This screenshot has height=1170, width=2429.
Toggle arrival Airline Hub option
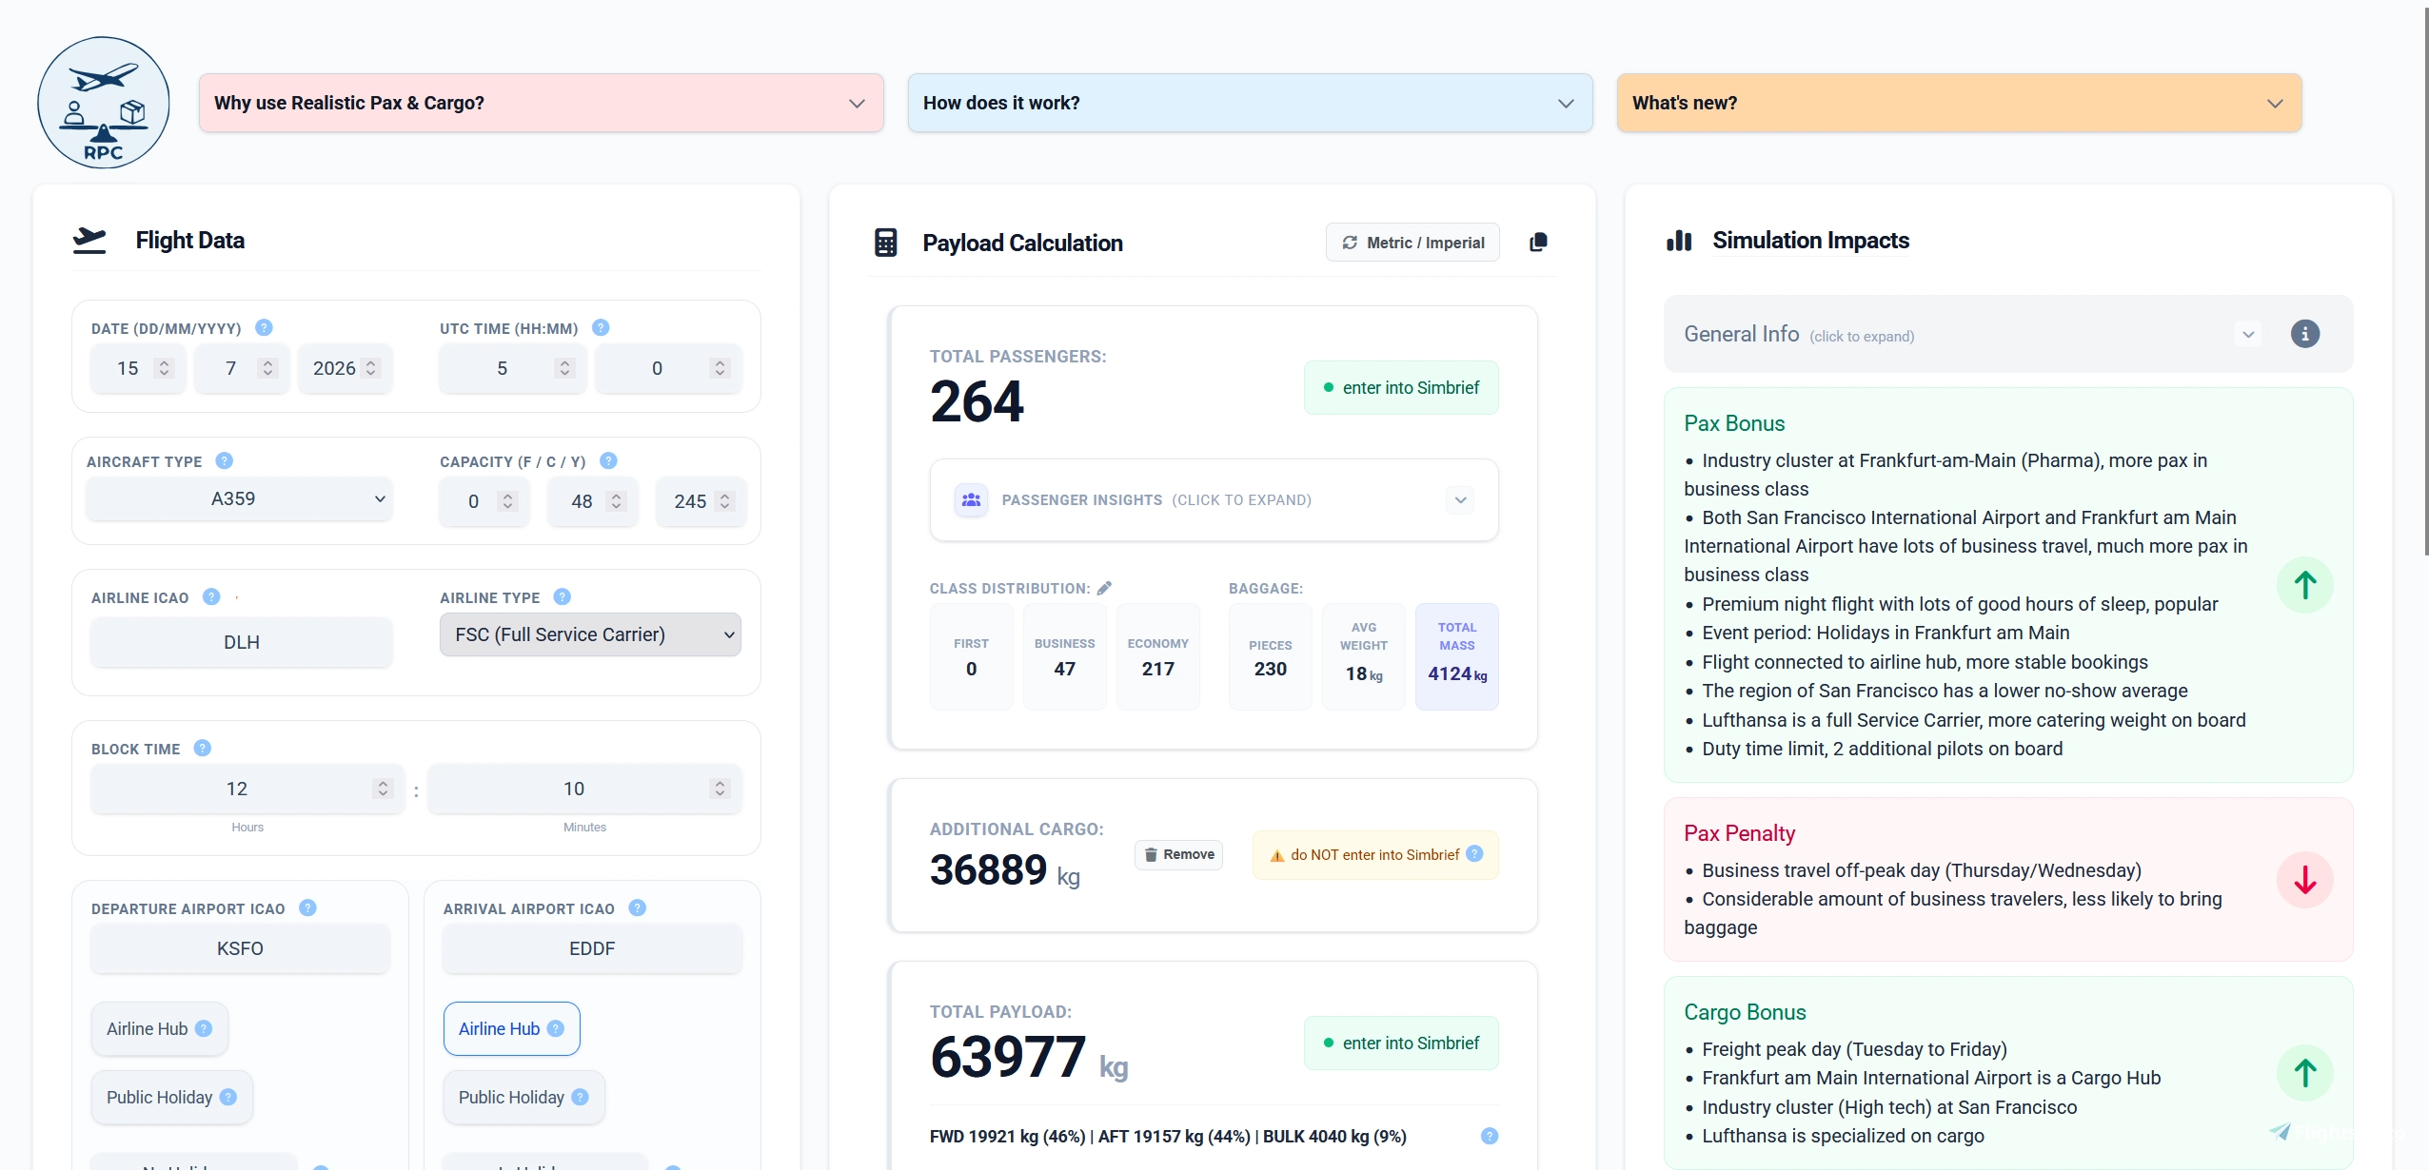click(x=511, y=1028)
